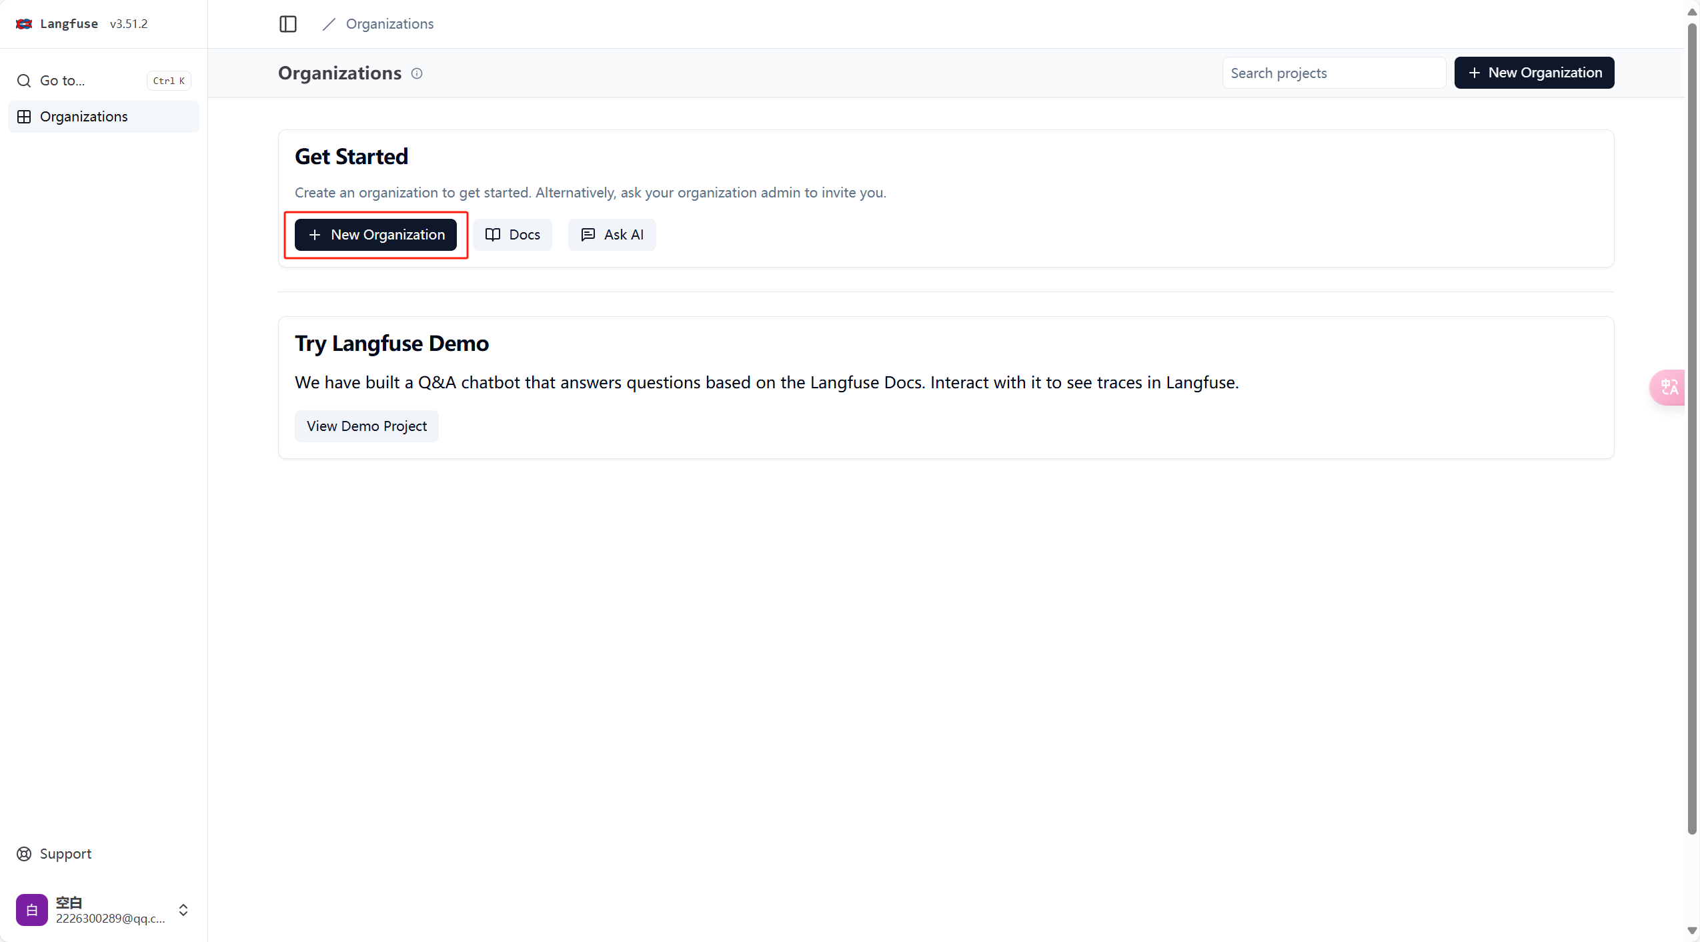Click the v3.51.2 version label
This screenshot has height=942, width=1700.
tap(129, 24)
